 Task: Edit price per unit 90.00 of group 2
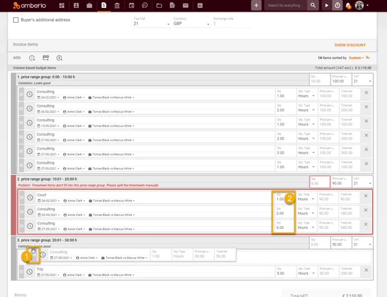[x=341, y=182]
